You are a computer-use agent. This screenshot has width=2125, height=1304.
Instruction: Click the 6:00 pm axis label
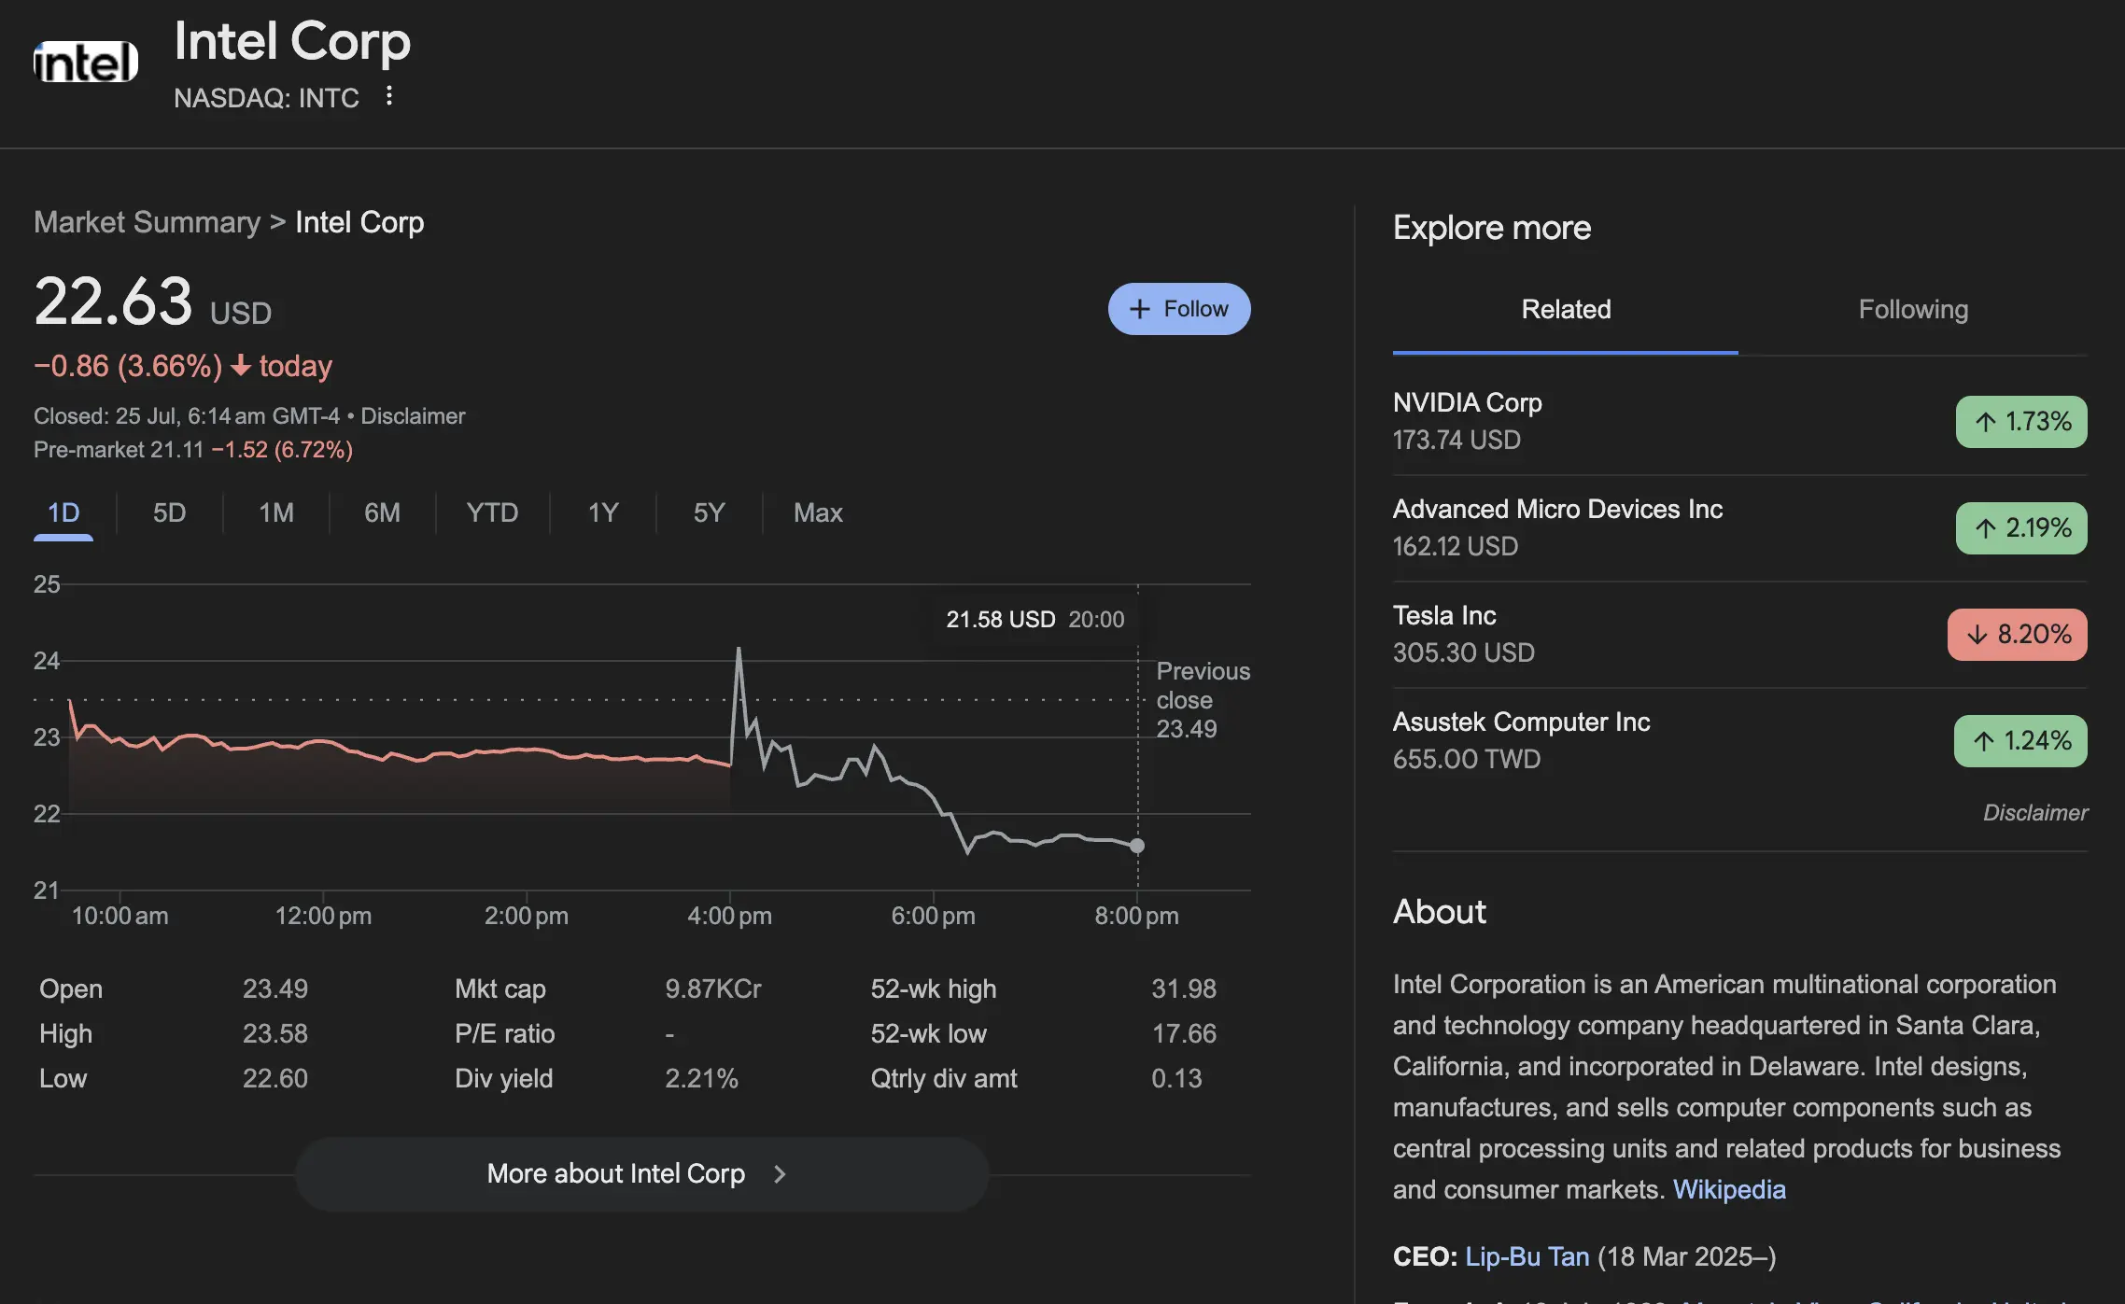[x=933, y=916]
